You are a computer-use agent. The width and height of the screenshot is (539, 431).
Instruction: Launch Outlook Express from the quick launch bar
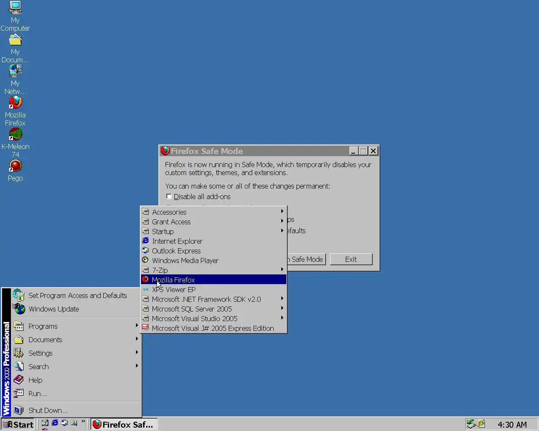[x=64, y=423]
